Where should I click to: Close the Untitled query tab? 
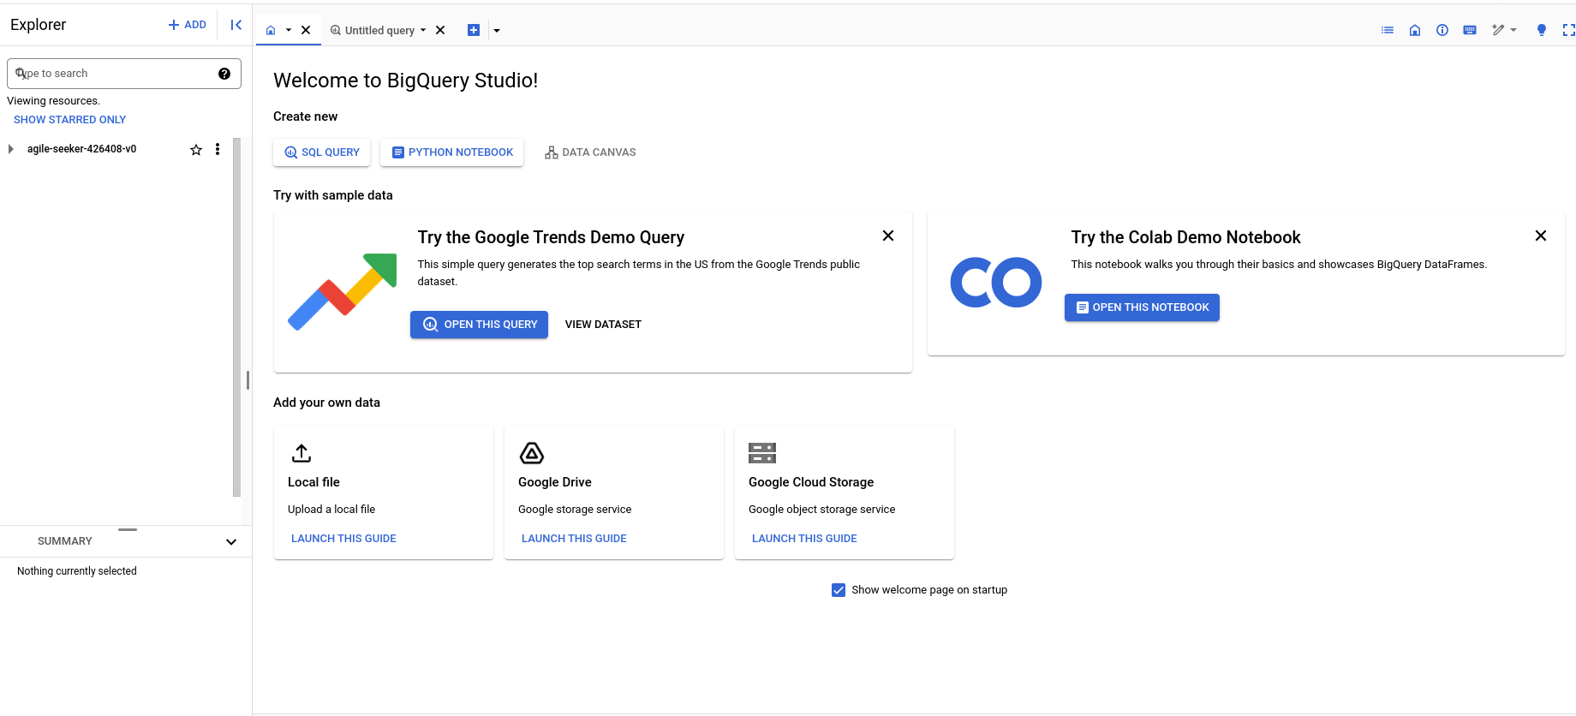(440, 30)
